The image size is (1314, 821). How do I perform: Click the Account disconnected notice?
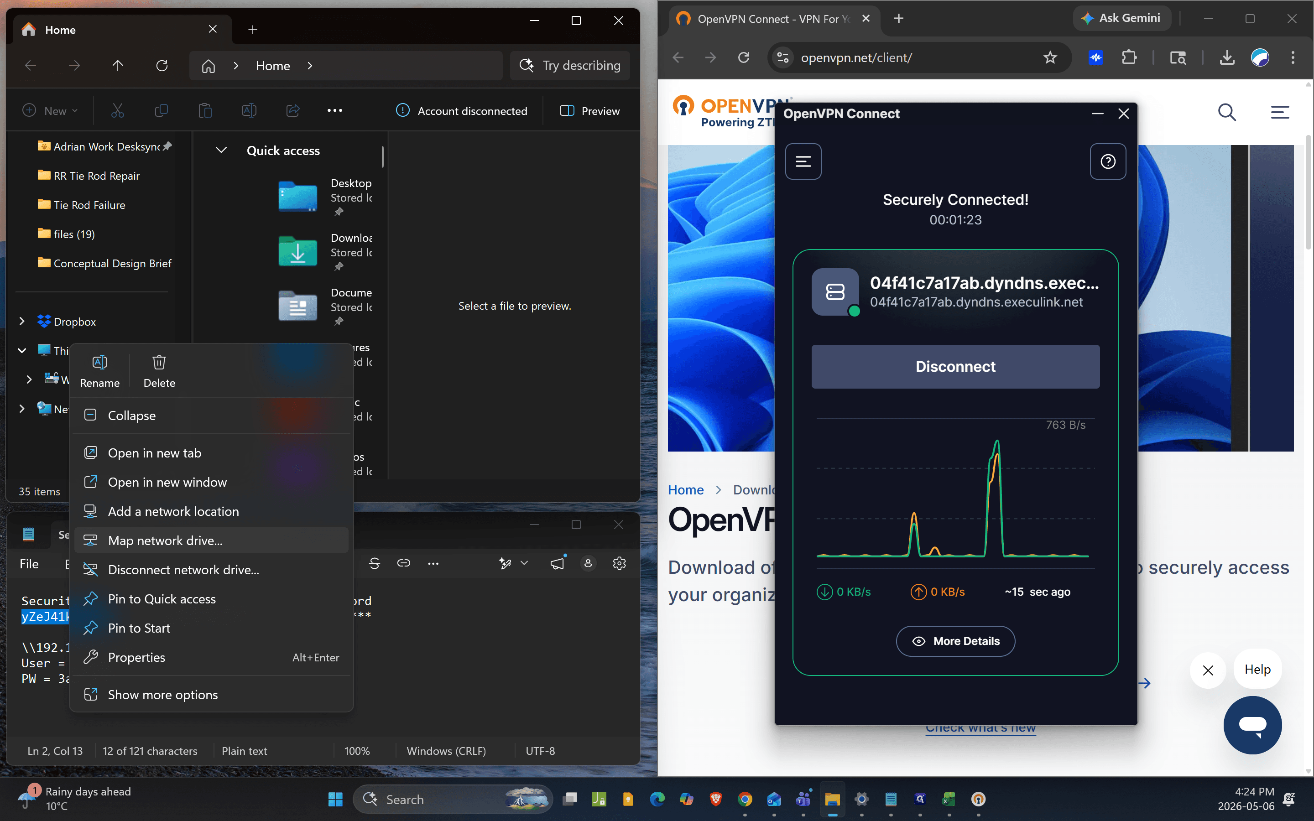click(x=462, y=111)
